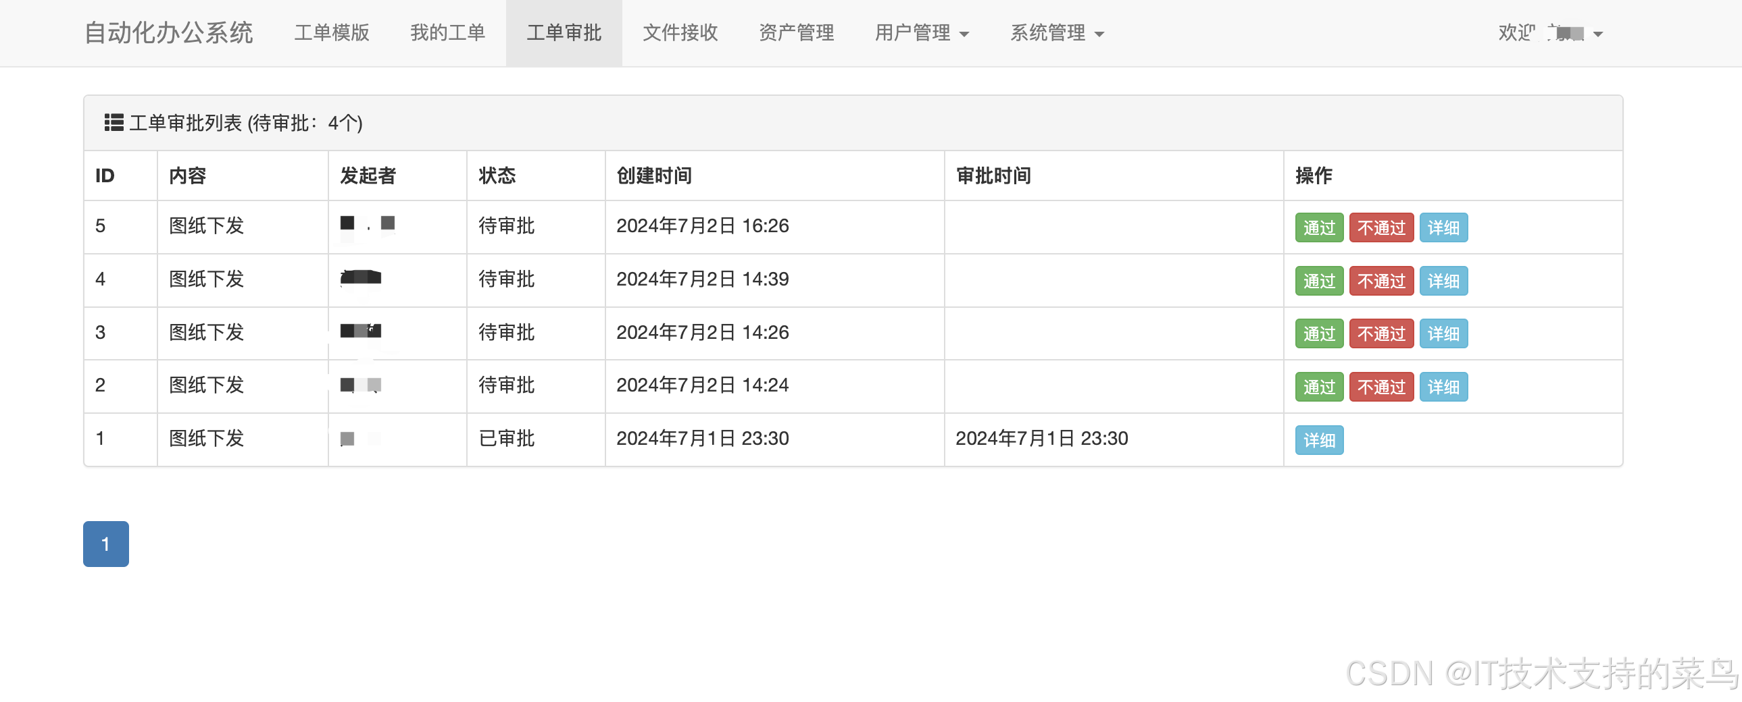Approve order ID 3 with 通过
The height and width of the screenshot is (702, 1742).
coord(1319,333)
